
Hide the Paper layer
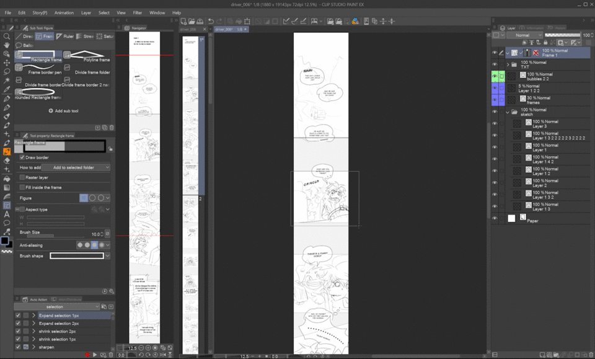[495, 218]
